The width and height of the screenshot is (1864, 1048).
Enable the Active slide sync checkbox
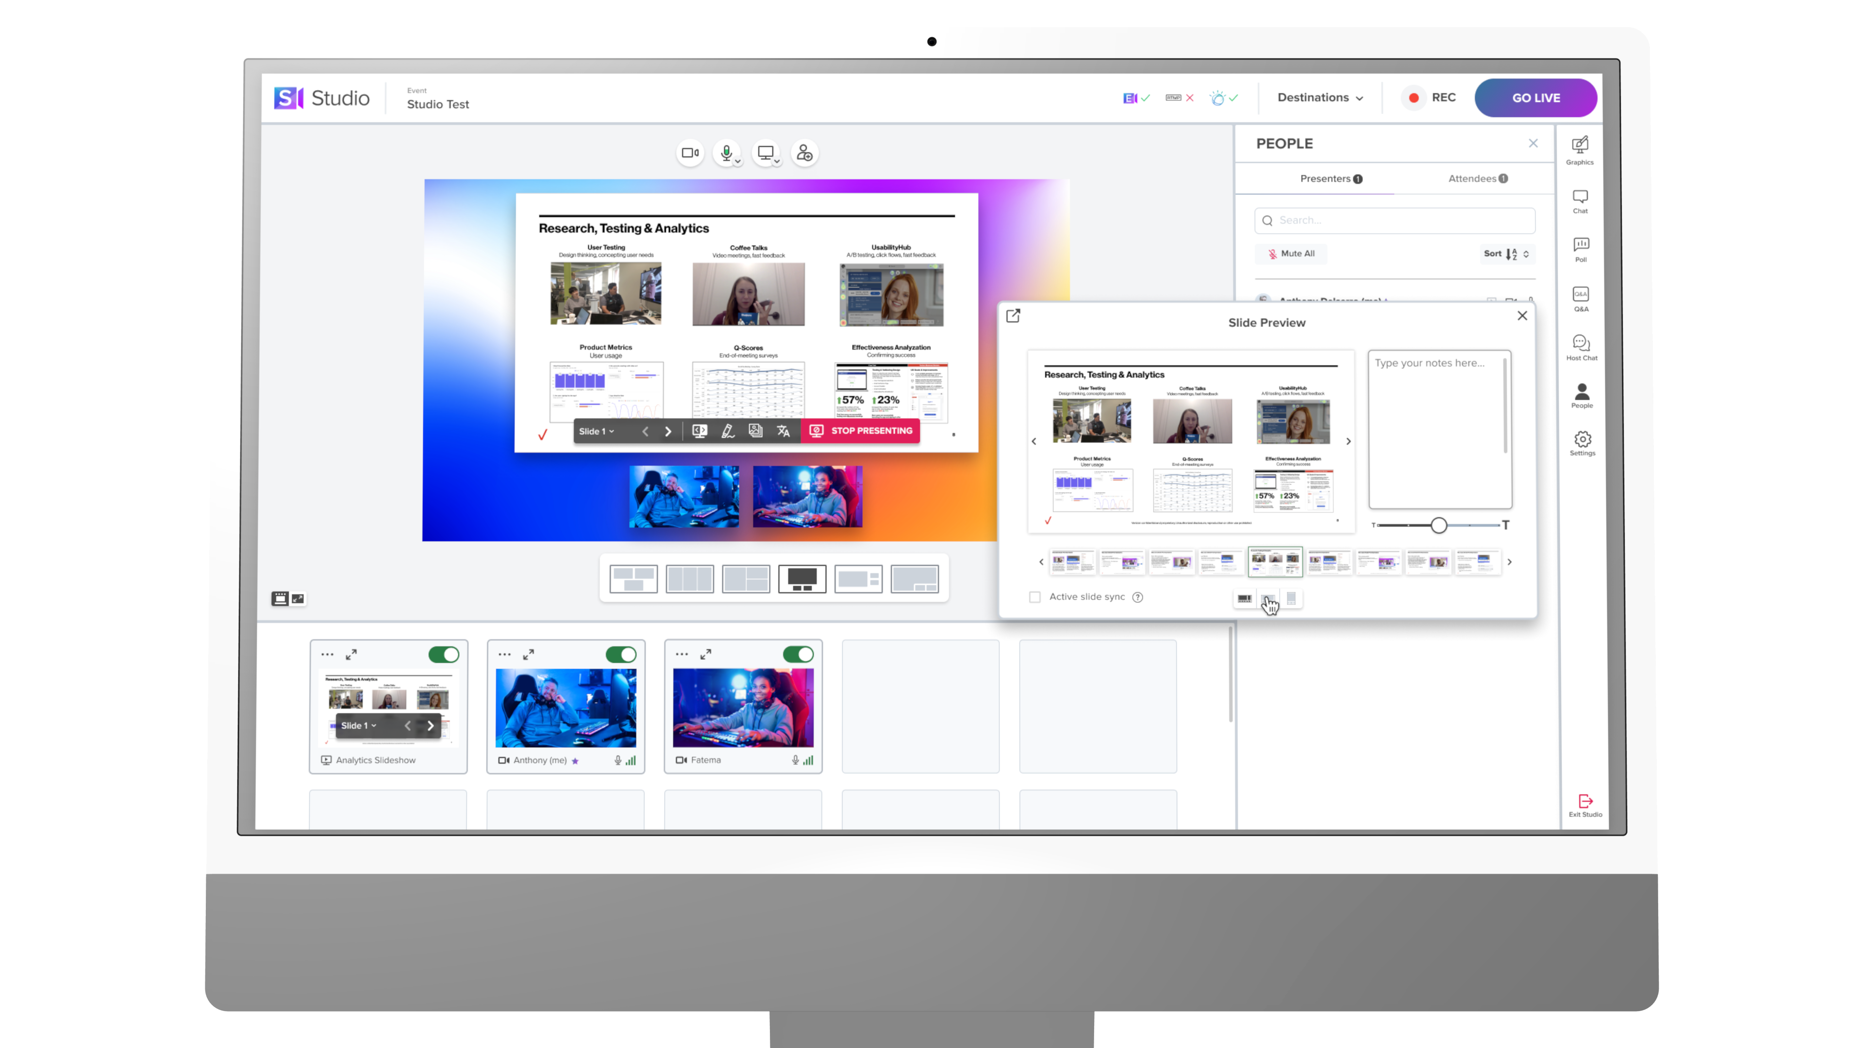click(x=1035, y=597)
